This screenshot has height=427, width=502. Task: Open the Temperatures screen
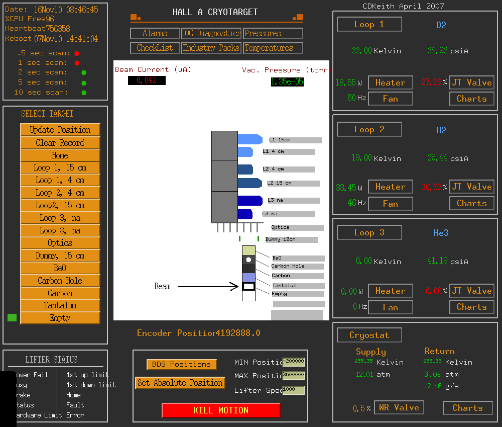click(273, 48)
